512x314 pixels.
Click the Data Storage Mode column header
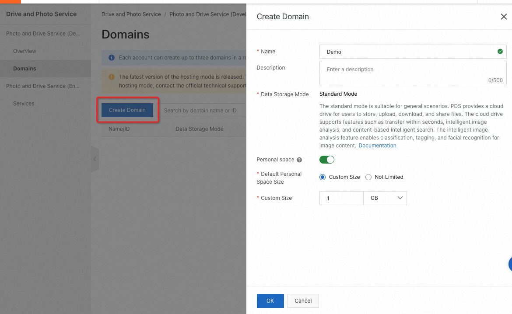[199, 129]
